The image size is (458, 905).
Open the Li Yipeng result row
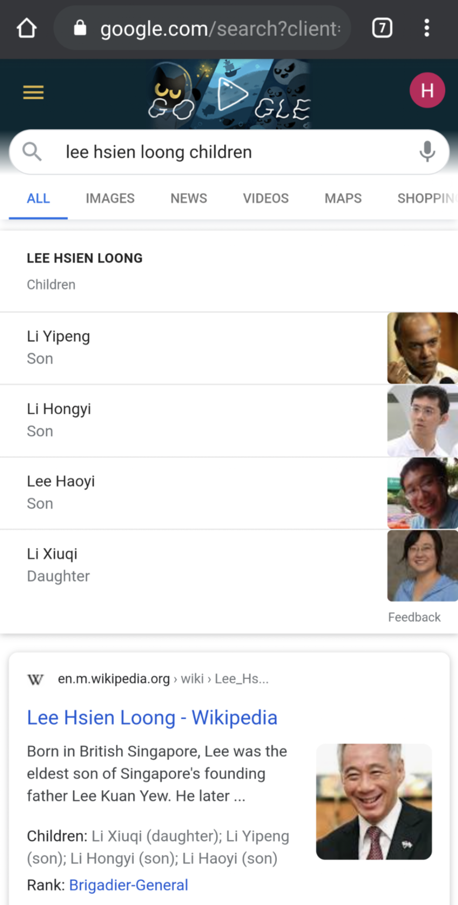coord(191,347)
